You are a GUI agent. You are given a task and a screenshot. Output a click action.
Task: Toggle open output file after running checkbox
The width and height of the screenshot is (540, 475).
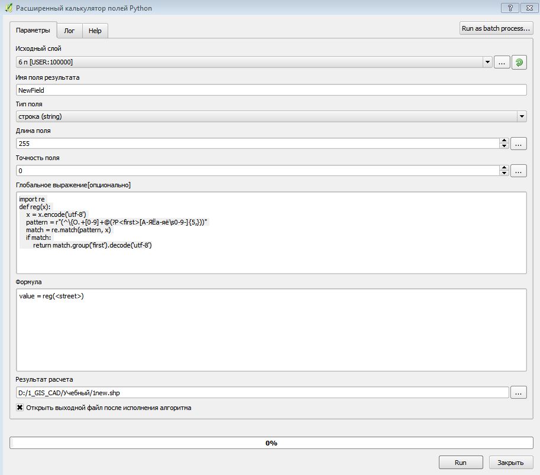pyautogui.click(x=20, y=408)
